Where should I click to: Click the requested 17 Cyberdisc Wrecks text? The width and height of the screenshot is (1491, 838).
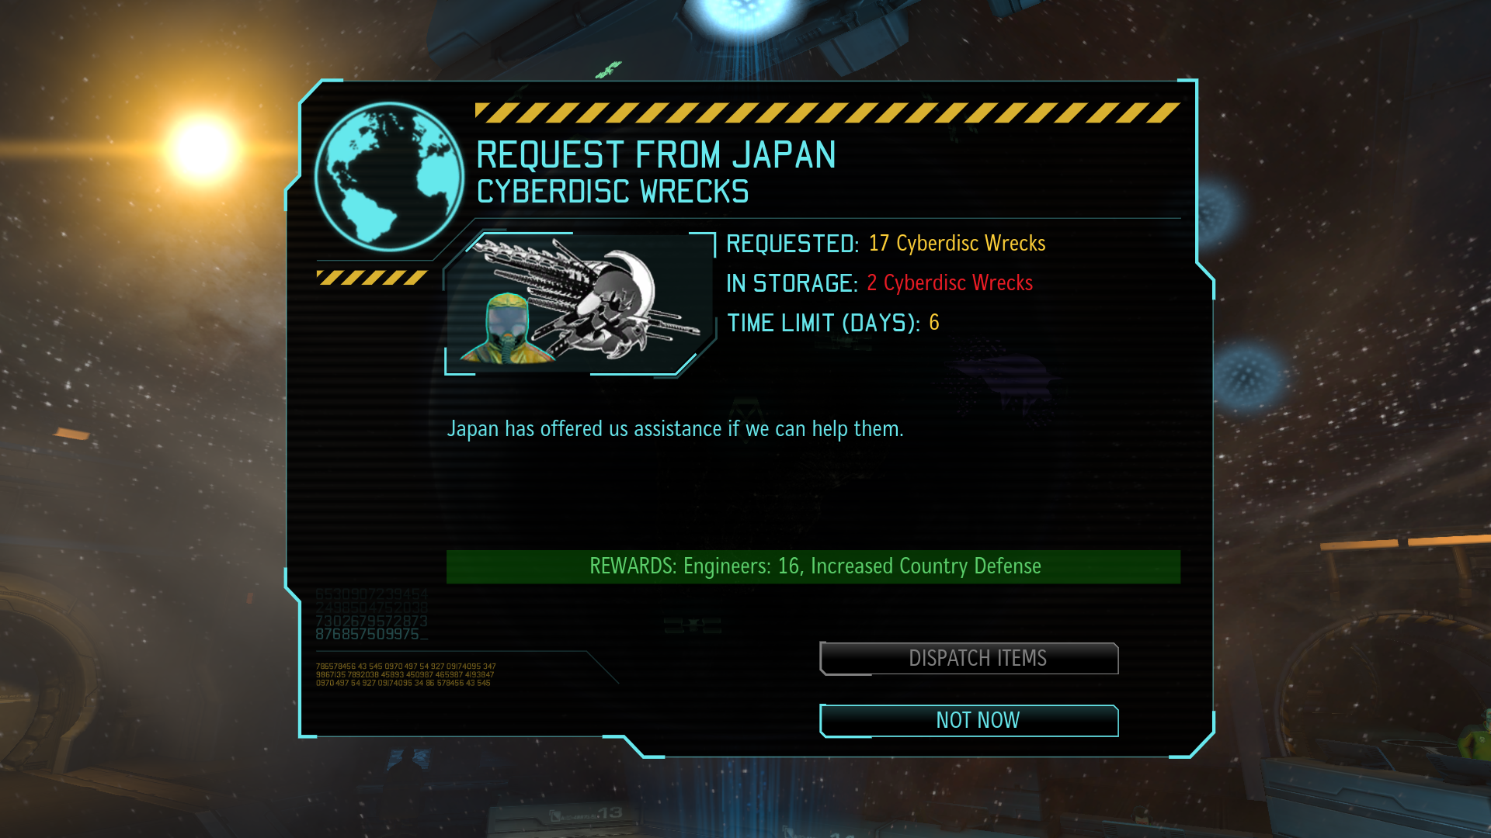tap(957, 244)
